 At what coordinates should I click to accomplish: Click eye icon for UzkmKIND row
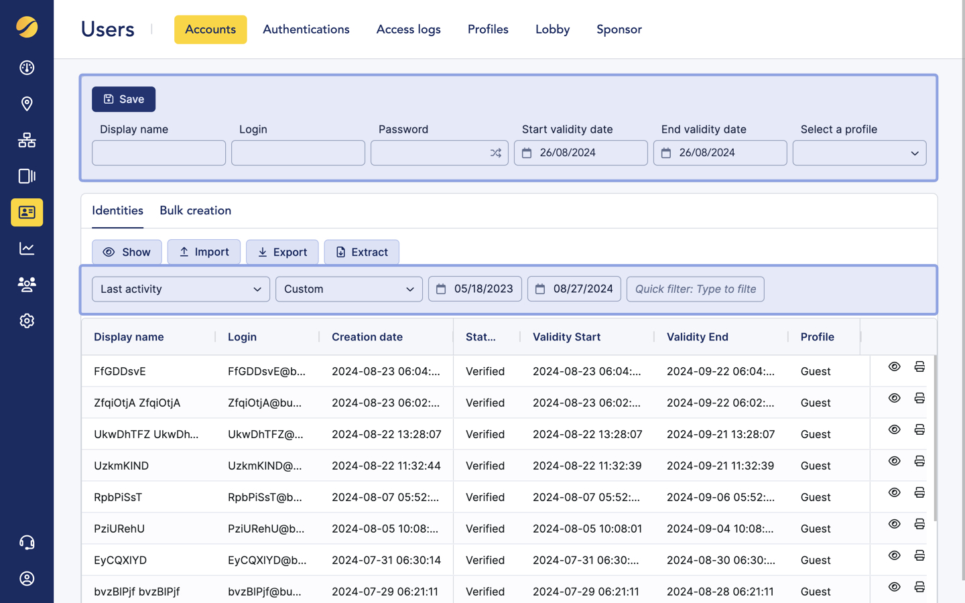point(894,461)
